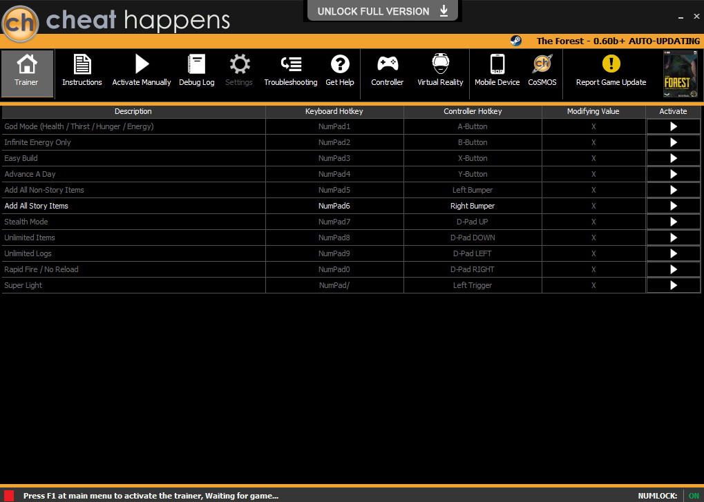Image resolution: width=704 pixels, height=502 pixels.
Task: Activate Stealth Mode cheat
Action: tap(673, 222)
